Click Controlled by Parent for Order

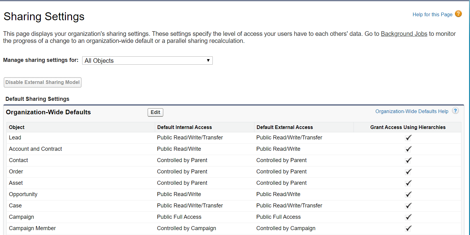pyautogui.click(x=182, y=172)
